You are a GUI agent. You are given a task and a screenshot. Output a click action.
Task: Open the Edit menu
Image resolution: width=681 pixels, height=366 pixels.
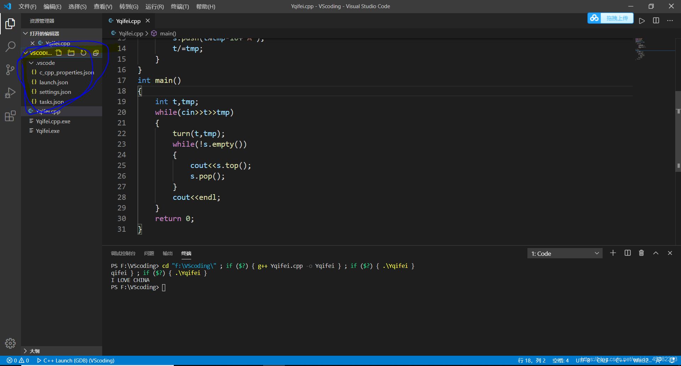point(52,6)
